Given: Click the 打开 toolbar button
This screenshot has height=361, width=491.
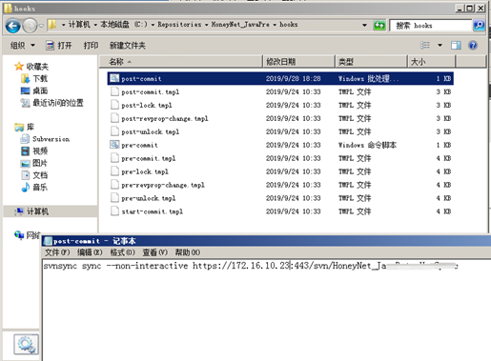Looking at the screenshot, I should [x=59, y=46].
